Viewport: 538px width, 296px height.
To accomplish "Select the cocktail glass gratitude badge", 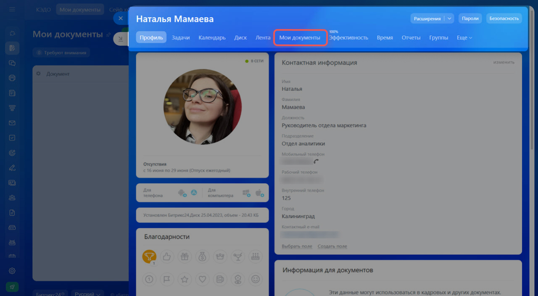I will tap(238, 256).
